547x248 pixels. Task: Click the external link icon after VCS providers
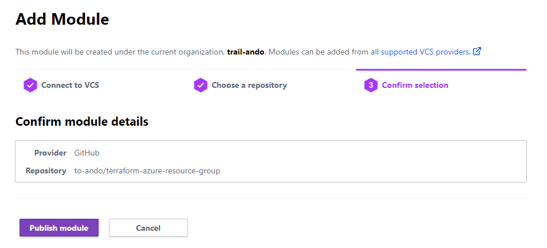coord(476,52)
